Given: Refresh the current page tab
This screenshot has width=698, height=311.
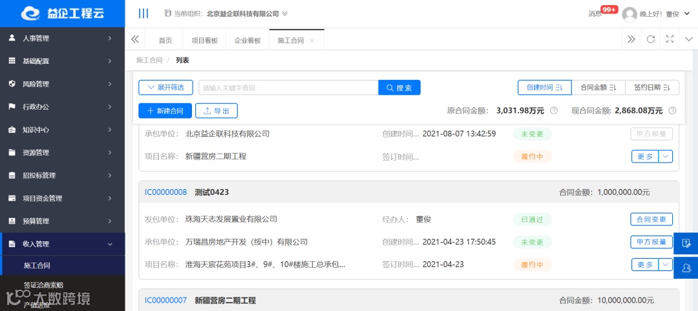Looking at the screenshot, I should point(650,39).
